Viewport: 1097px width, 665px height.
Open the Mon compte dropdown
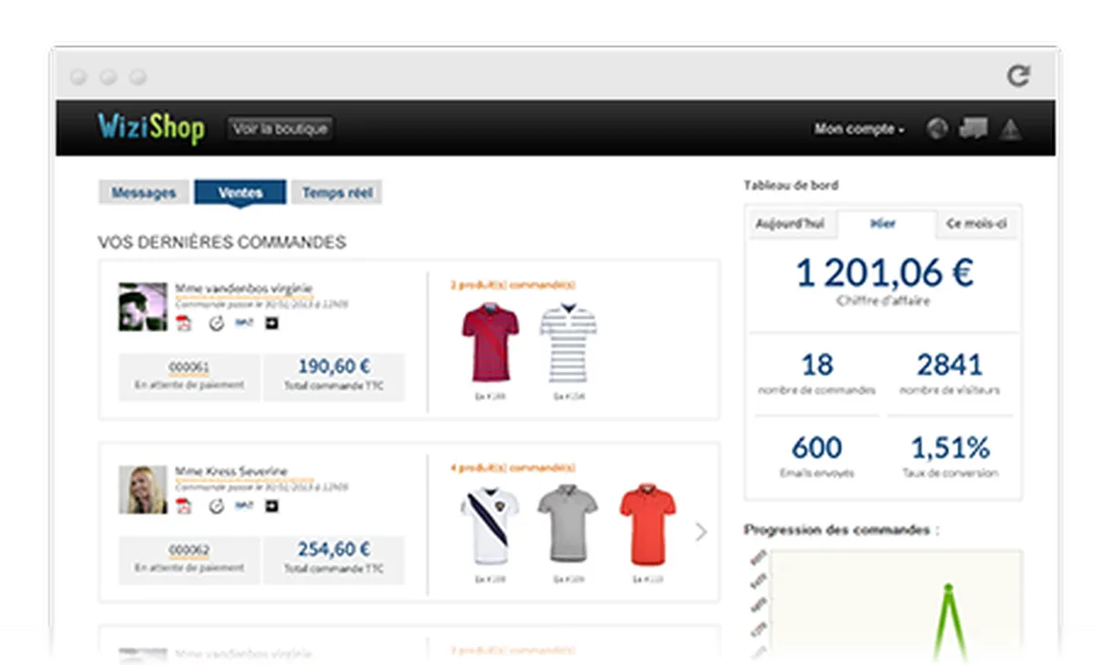click(859, 129)
